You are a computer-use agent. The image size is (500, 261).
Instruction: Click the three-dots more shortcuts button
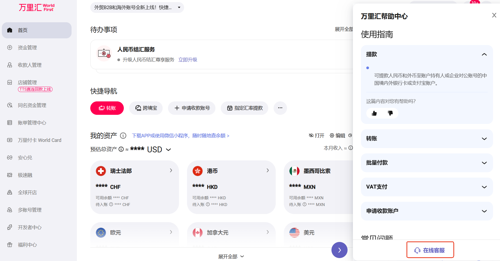[x=280, y=108]
